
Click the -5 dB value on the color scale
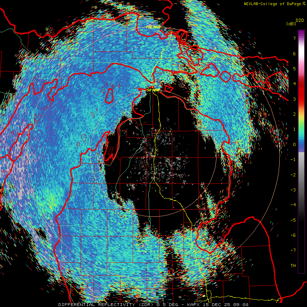293,220
